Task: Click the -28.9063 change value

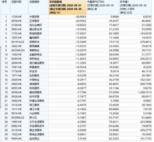Action: click(x=81, y=17)
